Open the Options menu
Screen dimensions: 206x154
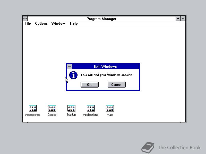(41, 24)
